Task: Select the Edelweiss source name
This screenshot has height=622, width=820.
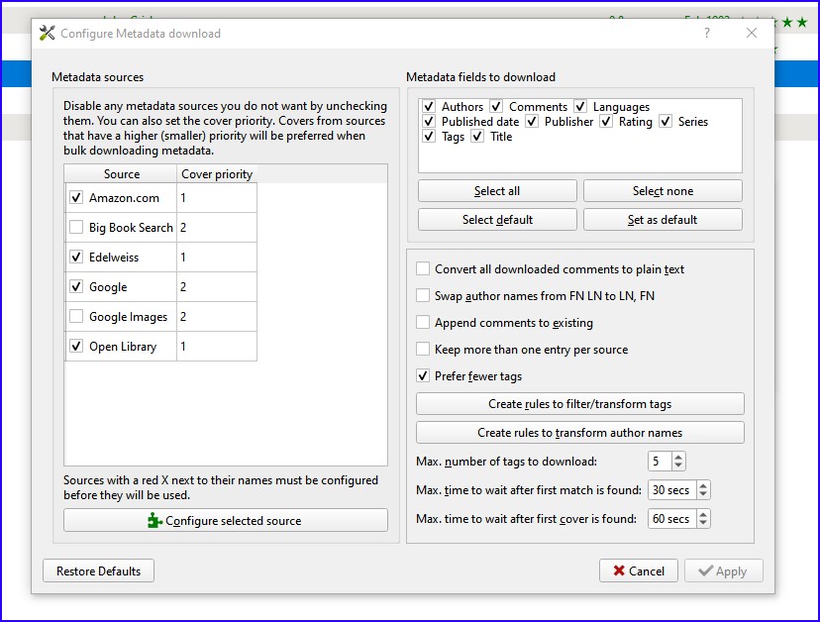Action: 114,258
